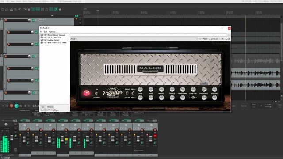Click the transport Stop button
The width and height of the screenshot is (283, 159).
click(25, 106)
